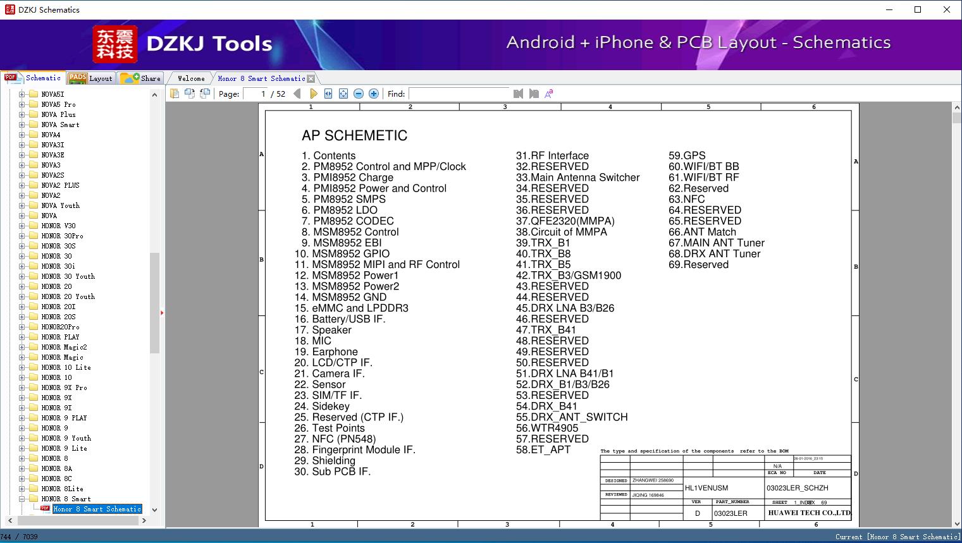Open the HONOR 20 Youth folder icon
962x543 pixels.
coord(34,296)
